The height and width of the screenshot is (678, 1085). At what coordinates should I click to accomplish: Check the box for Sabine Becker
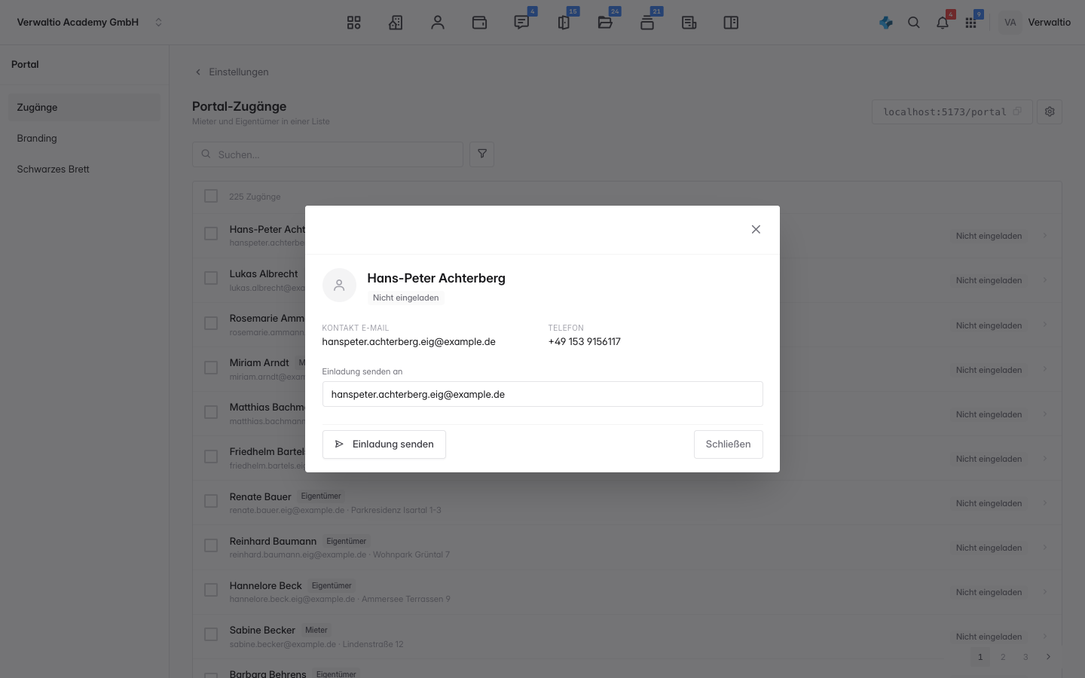pos(211,634)
